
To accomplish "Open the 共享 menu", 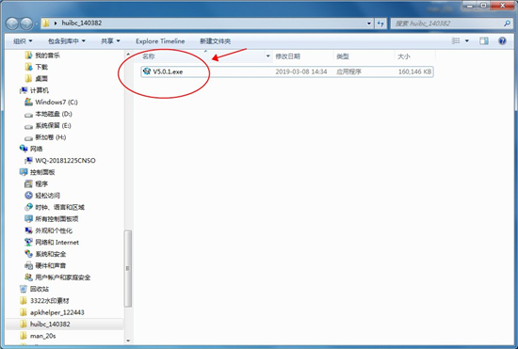I will 110,40.
